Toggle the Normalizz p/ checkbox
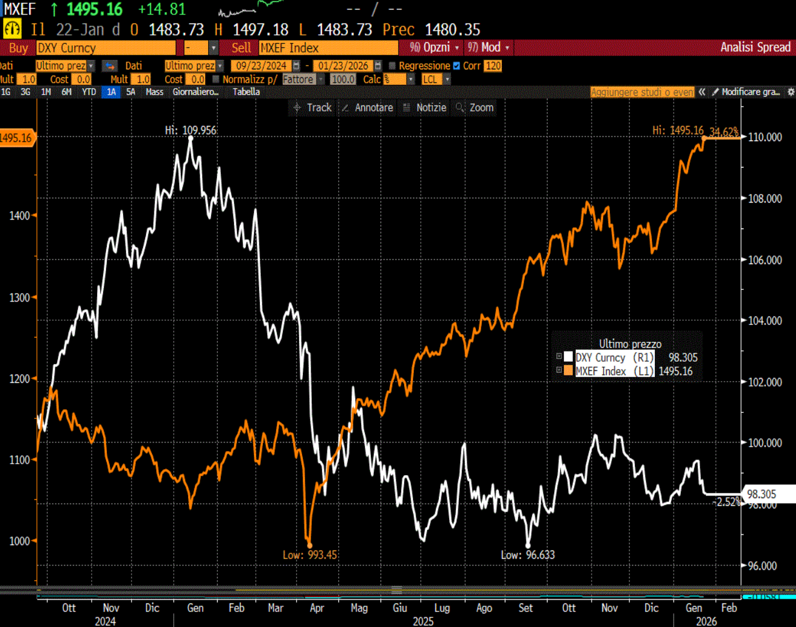The image size is (796, 627). point(216,79)
